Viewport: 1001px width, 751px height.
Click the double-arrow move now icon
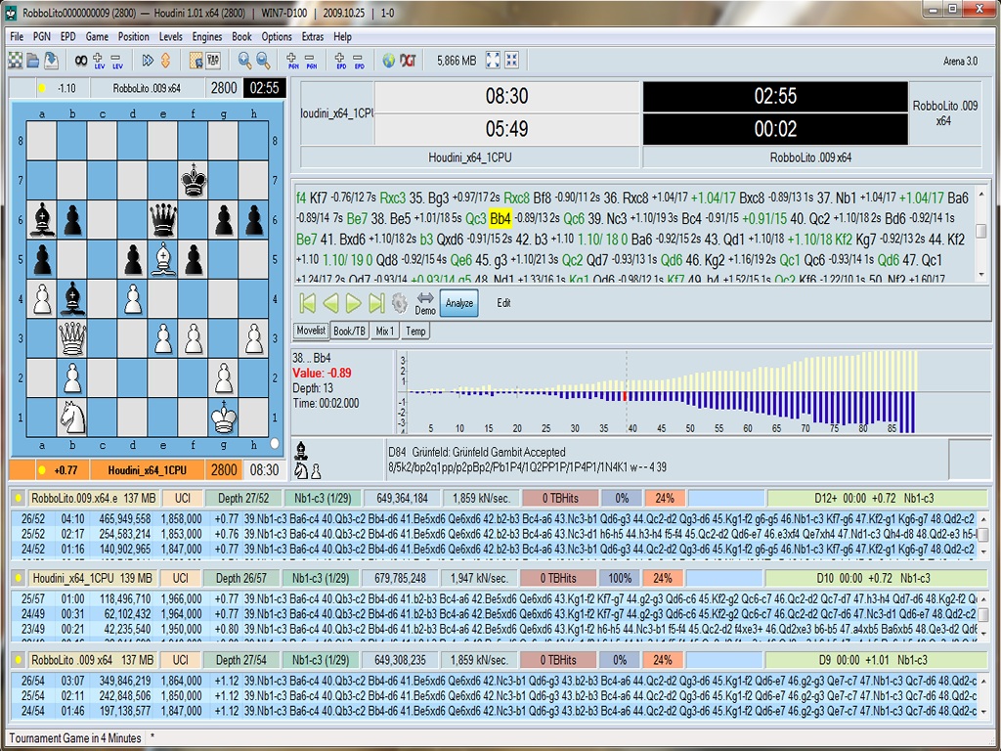pyautogui.click(x=148, y=60)
